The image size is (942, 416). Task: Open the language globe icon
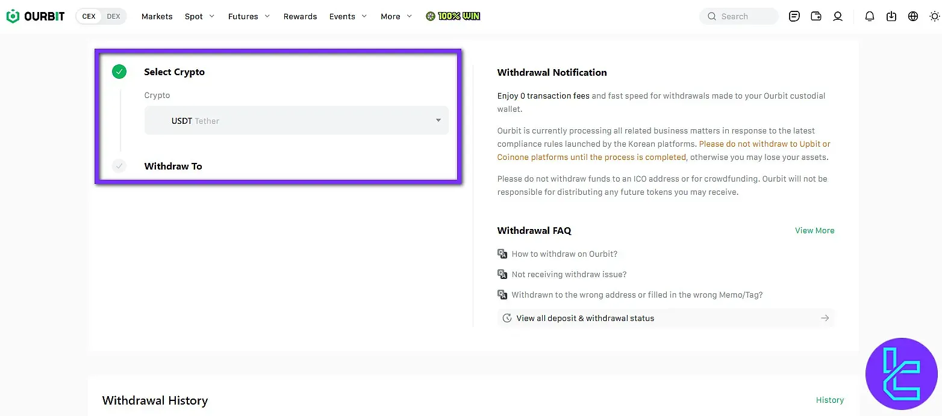[x=913, y=16]
